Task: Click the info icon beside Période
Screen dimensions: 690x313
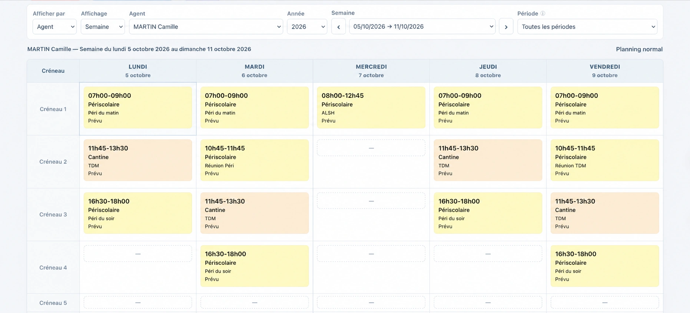Action: [543, 13]
